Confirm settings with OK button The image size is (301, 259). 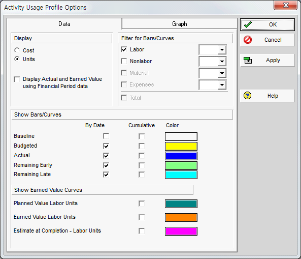click(x=267, y=24)
